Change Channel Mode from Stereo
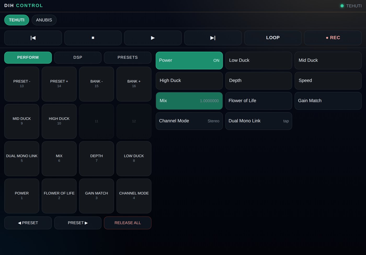Viewport: 366px width, 255px height. [x=189, y=121]
